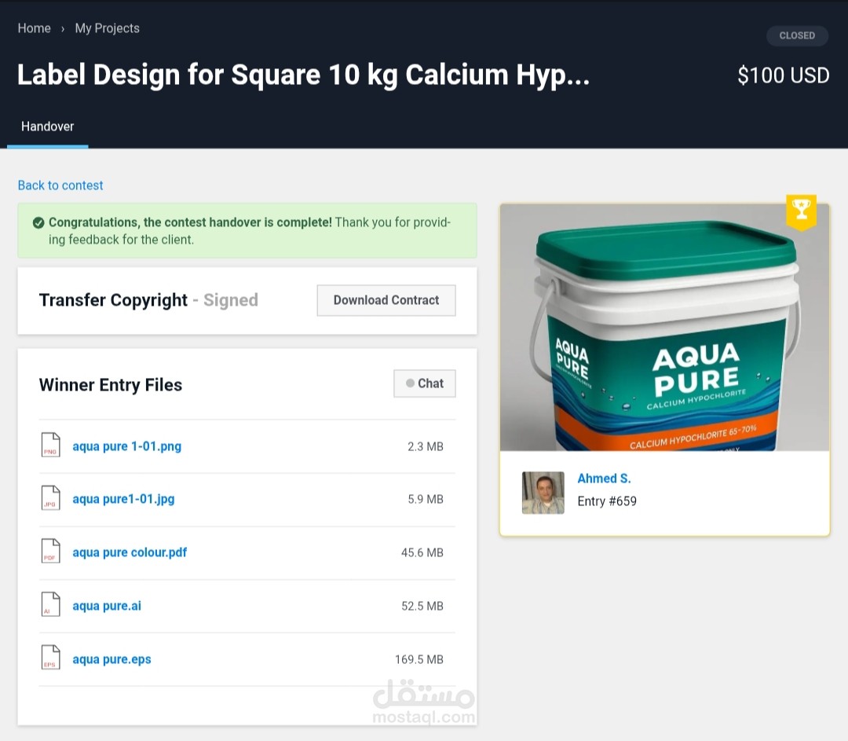Click the breadcrumb chevron after Home
848x741 pixels.
[x=63, y=29]
